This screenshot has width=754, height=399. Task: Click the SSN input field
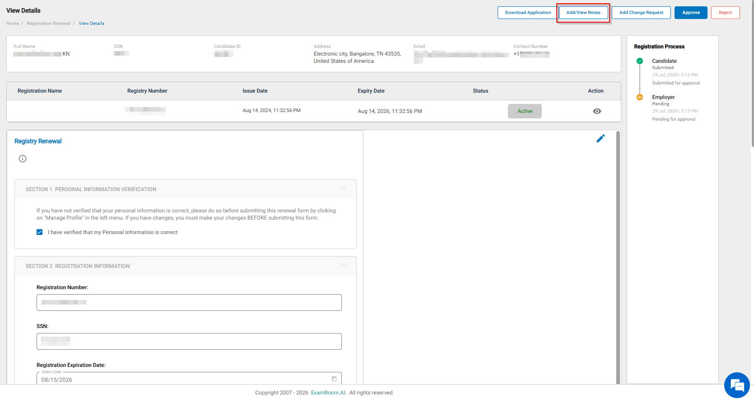coord(189,341)
